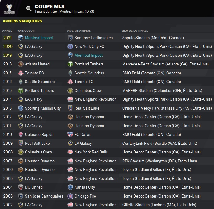
Task: Open New York Red Bulls link
Action: [91, 152]
